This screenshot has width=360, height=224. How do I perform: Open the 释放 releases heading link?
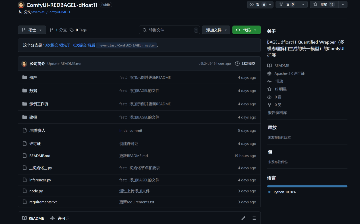tap(272, 127)
